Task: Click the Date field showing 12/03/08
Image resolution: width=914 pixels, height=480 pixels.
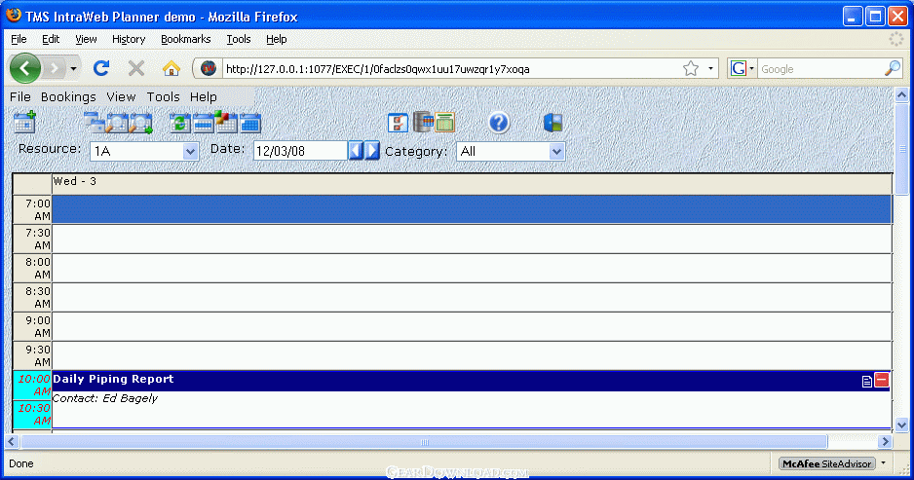Action: (300, 151)
